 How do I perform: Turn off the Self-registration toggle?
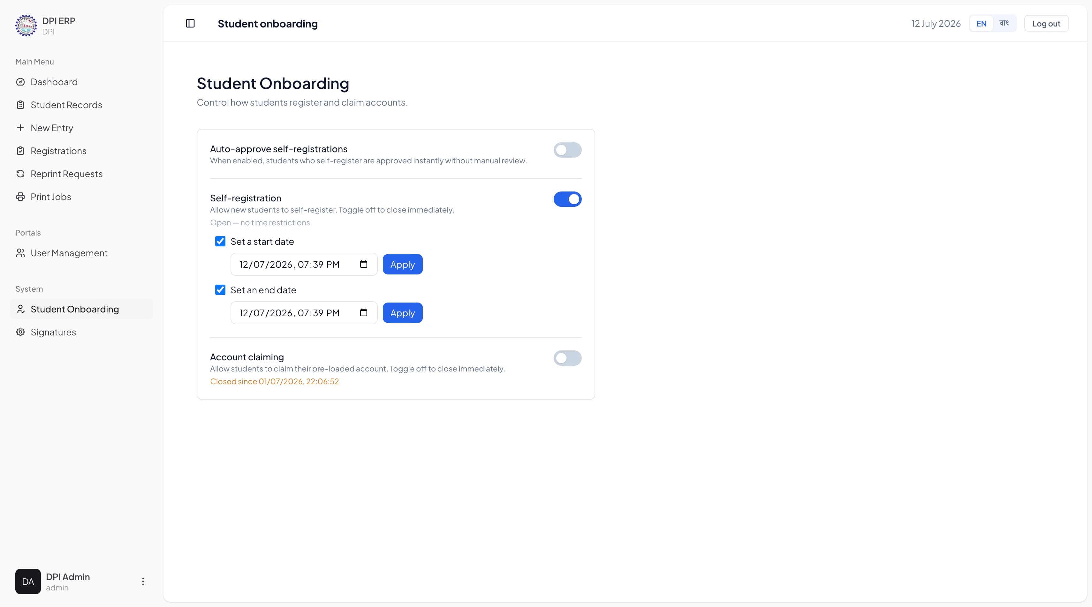[567, 199]
